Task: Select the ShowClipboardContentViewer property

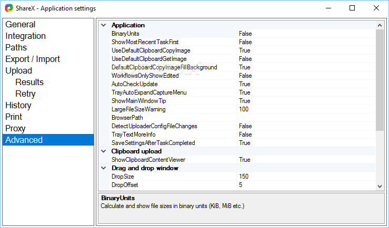Action: click(x=148, y=160)
